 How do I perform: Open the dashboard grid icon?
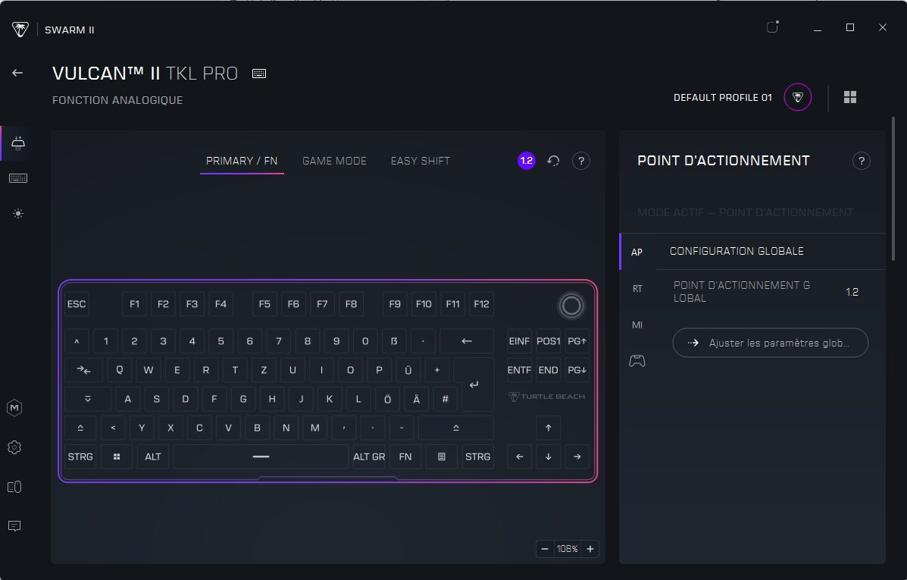pos(850,98)
